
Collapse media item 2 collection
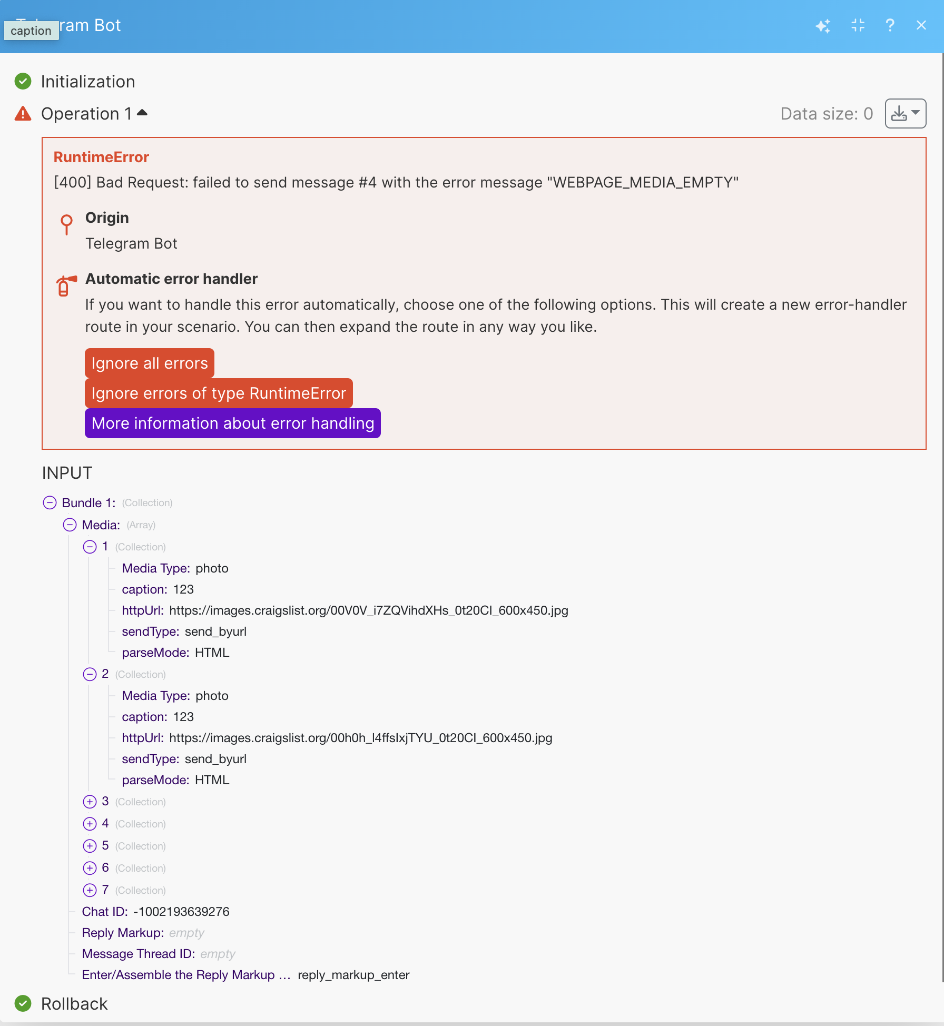90,674
